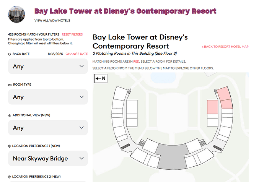
Task: Click the gray central section of tower map
Action: point(173,156)
